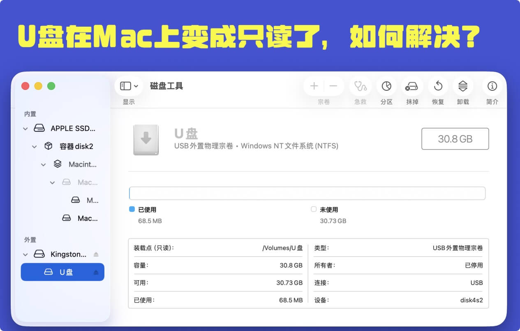The height and width of the screenshot is (331, 520).
Task: Collapse the Kingston drive entry
Action: pyautogui.click(x=25, y=254)
